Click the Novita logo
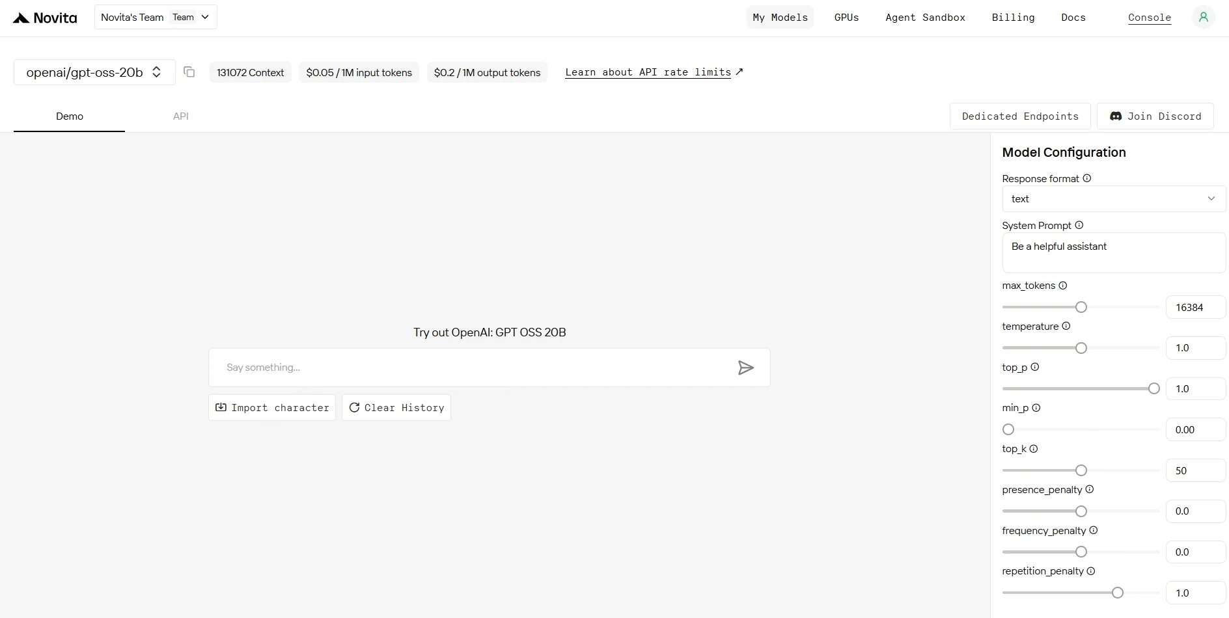 45,18
